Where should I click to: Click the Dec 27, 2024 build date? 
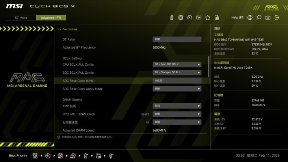pyautogui.click(x=260, y=49)
